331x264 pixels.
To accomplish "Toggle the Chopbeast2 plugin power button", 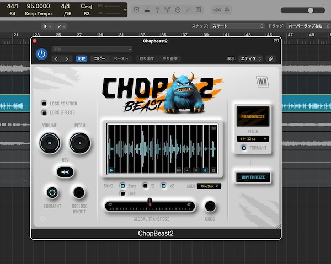I will (41, 54).
